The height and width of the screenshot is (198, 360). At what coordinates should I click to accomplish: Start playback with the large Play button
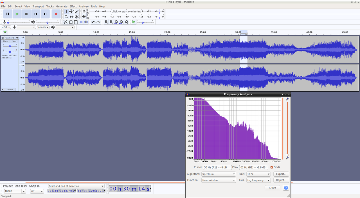point(17,14)
